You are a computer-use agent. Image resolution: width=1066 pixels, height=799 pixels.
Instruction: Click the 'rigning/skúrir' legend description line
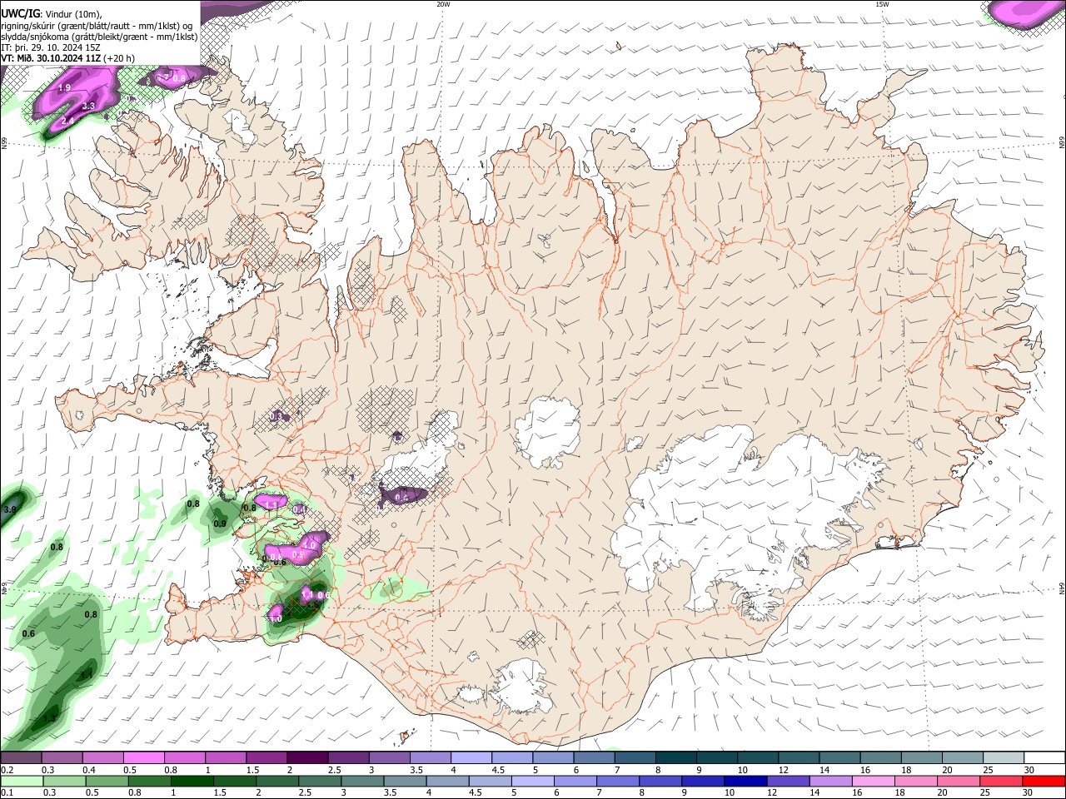(x=97, y=26)
